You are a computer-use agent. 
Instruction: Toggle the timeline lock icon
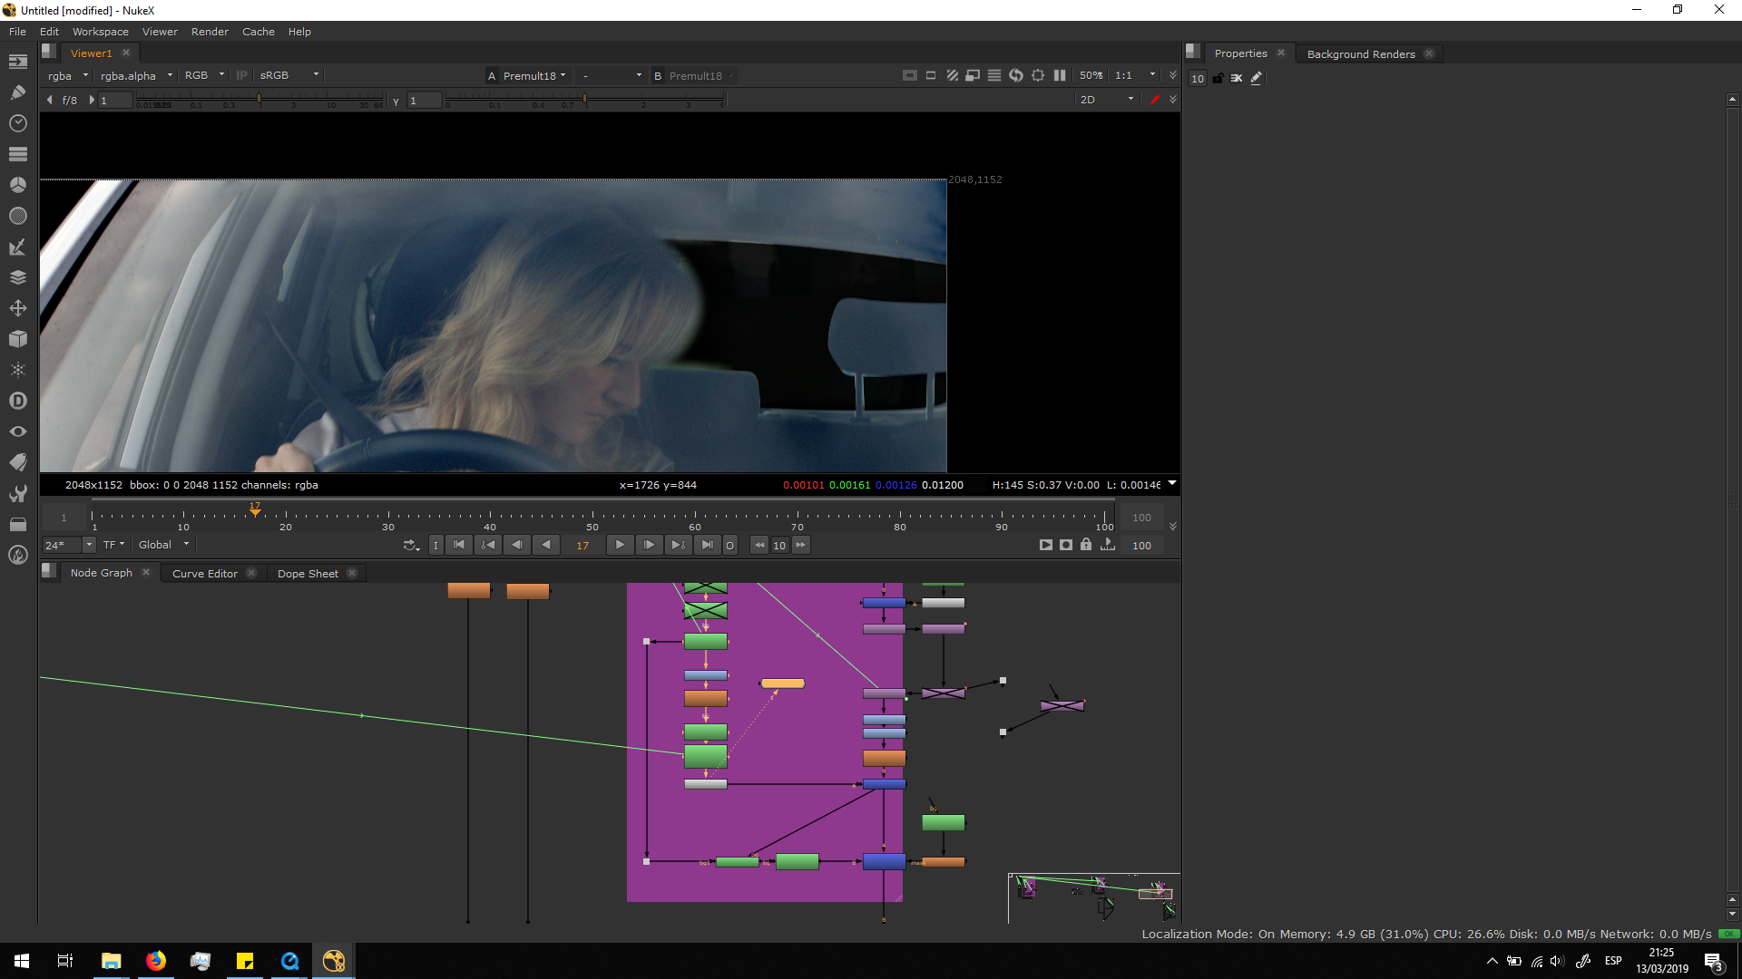click(1086, 545)
